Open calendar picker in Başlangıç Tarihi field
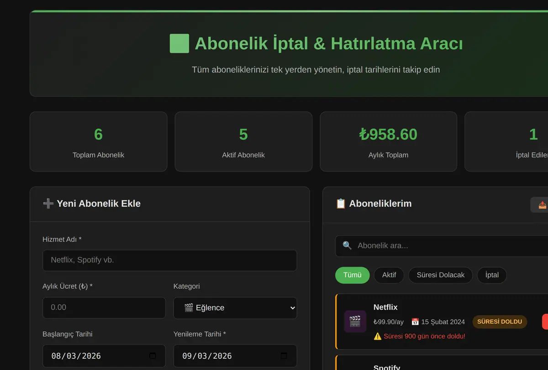Viewport: 548px width, 370px height. click(x=153, y=356)
